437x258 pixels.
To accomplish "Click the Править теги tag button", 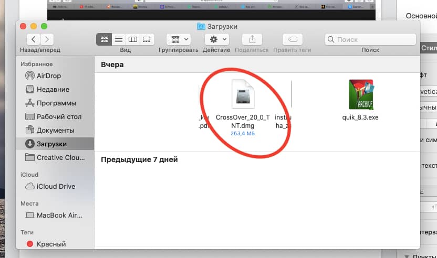I will [293, 39].
